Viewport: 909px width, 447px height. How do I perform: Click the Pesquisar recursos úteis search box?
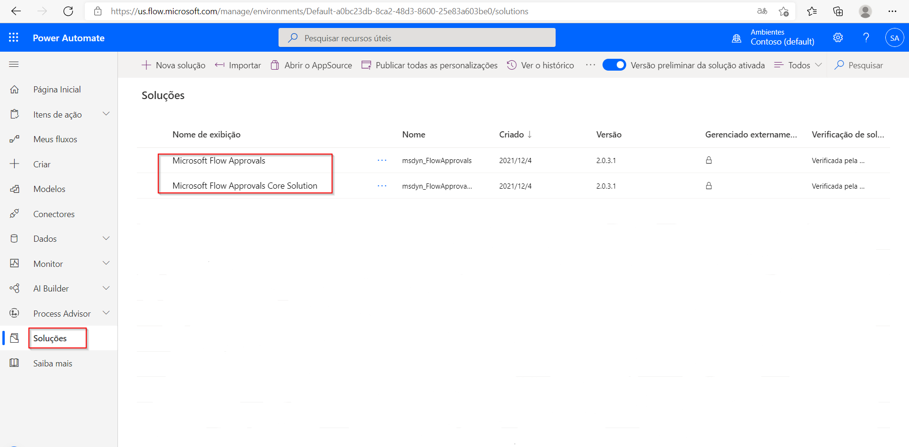point(417,37)
